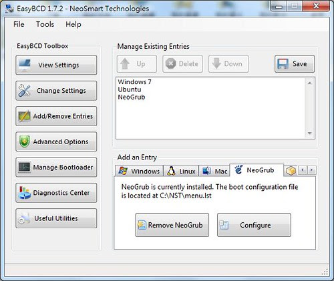This screenshot has height=281, width=334.
Task: Click the window resize grip
Action: click(325, 272)
